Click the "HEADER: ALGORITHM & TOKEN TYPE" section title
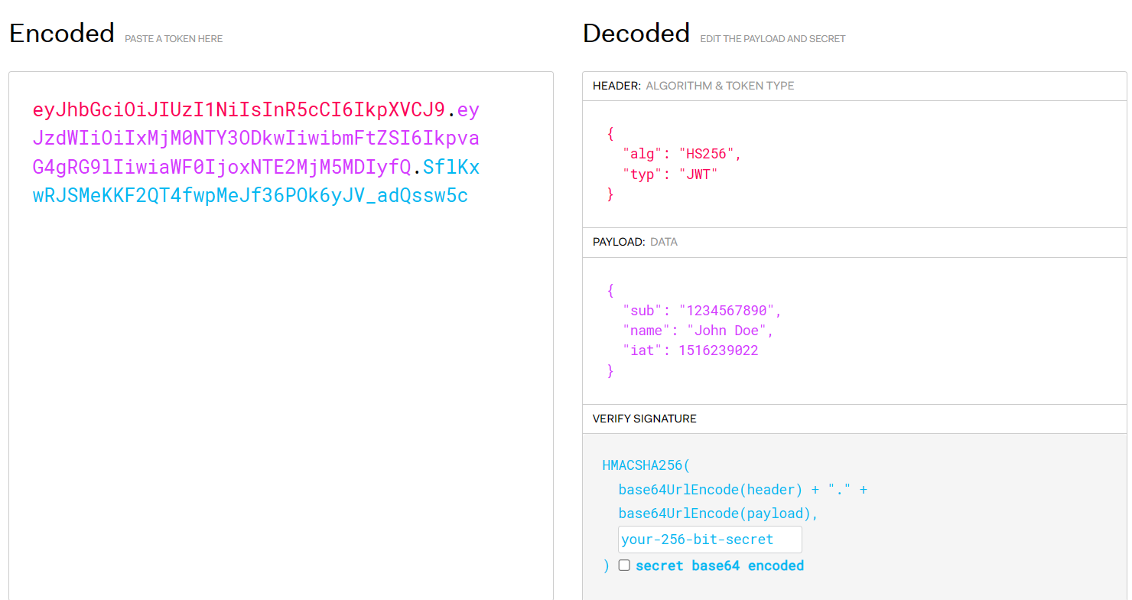Viewport: 1132px width, 600px height. pos(694,86)
